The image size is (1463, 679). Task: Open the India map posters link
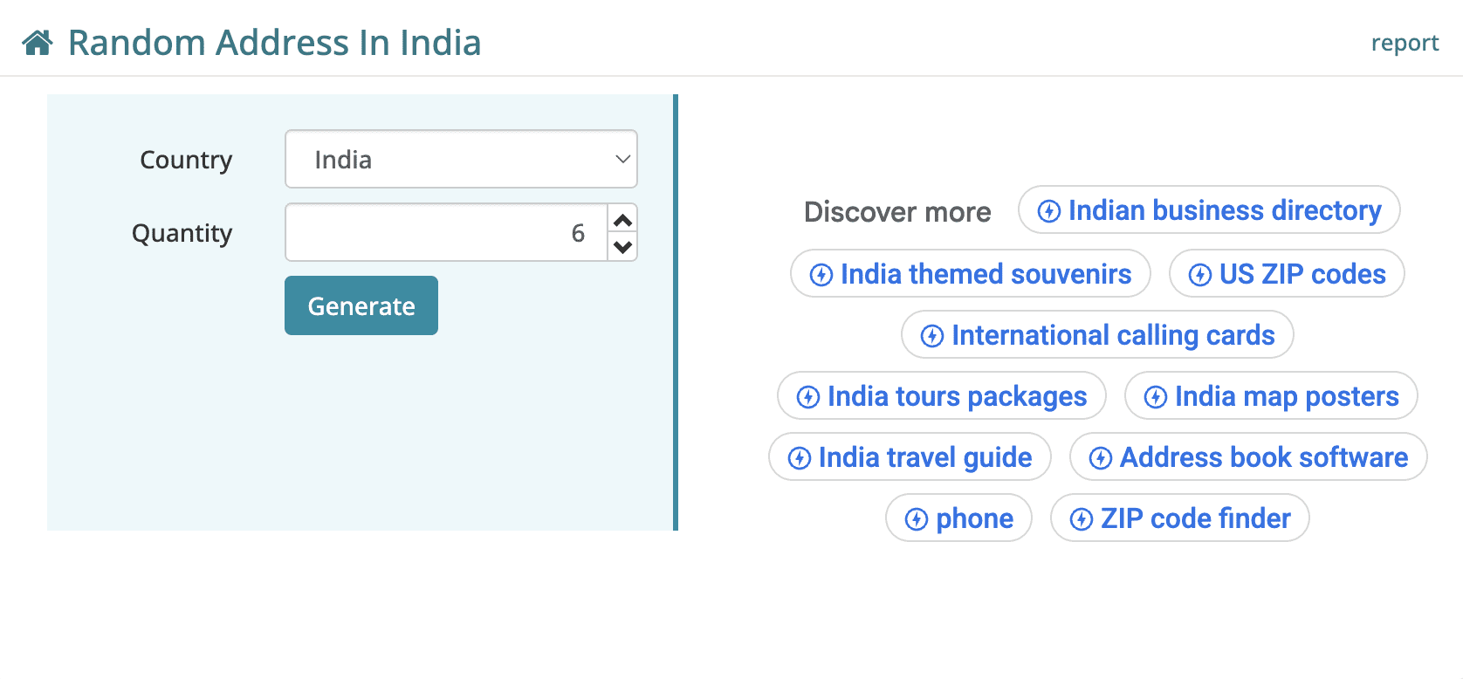click(1286, 396)
